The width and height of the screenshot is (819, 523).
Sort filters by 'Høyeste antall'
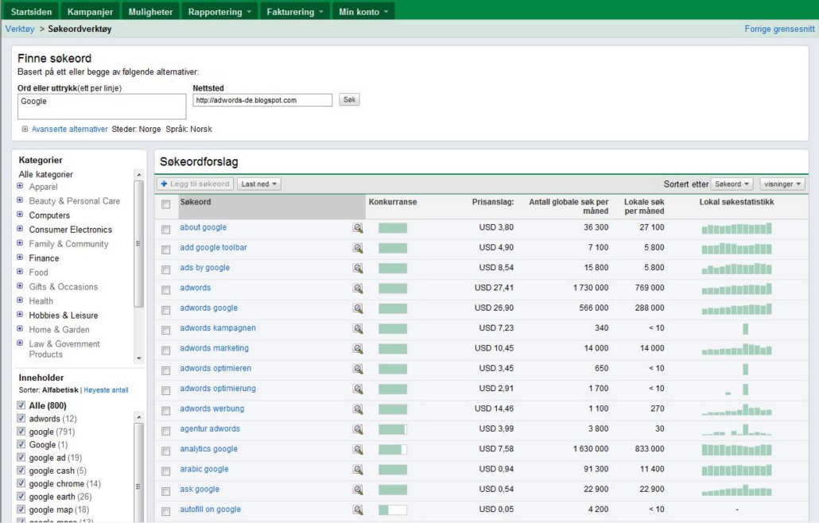click(106, 390)
